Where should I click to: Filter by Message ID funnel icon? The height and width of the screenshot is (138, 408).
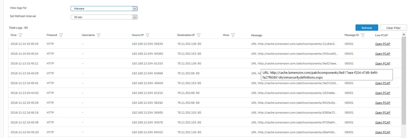click(x=363, y=35)
